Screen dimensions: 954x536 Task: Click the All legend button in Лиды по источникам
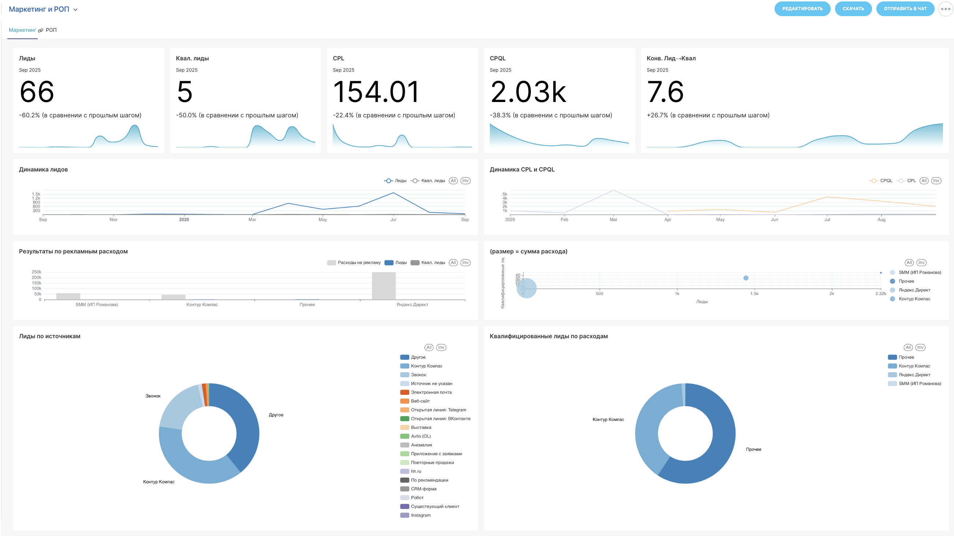(429, 347)
